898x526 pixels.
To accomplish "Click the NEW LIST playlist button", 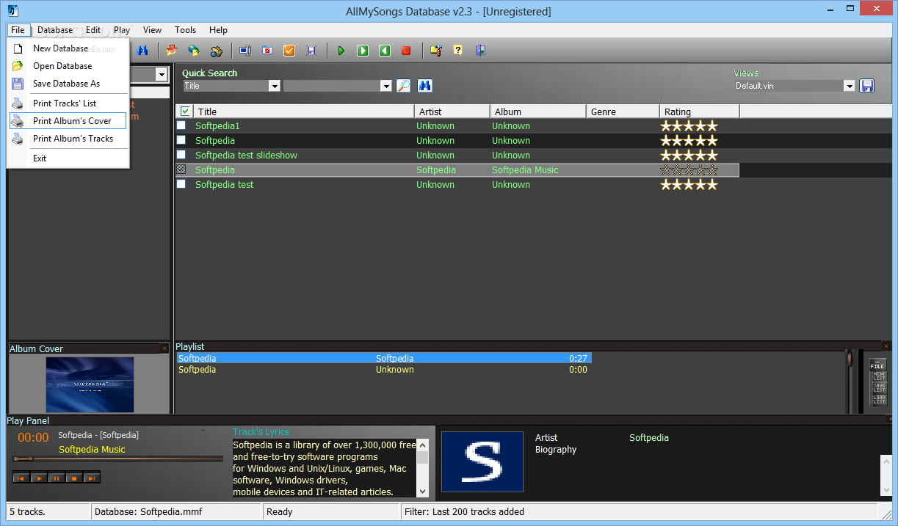I will (x=878, y=376).
